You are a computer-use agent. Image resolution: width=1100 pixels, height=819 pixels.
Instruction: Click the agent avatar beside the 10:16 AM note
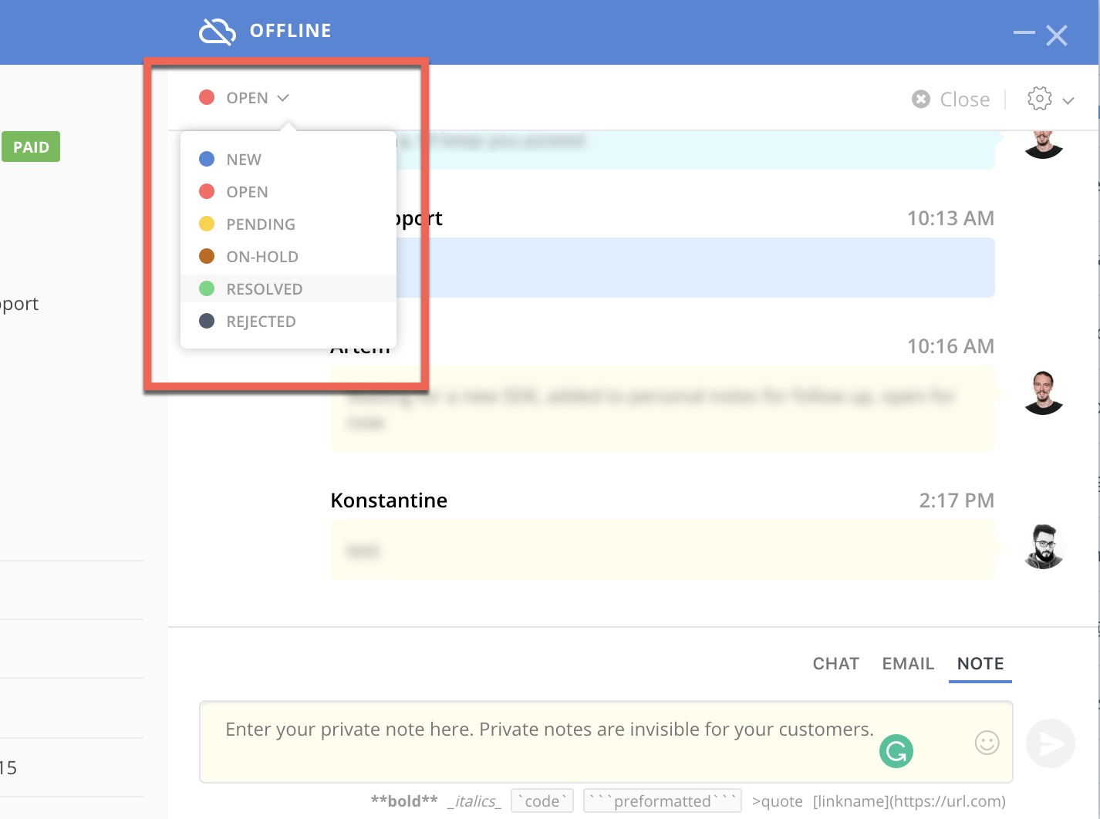click(1044, 393)
